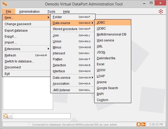Screen dimensions: 168x129
Task: Click the 2:26:22 PM clock in status bar
Action: pyautogui.click(x=156, y=124)
